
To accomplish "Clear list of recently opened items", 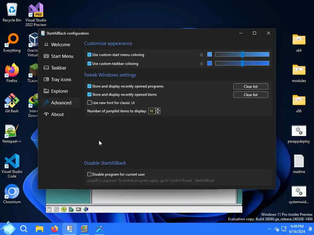I will pyautogui.click(x=251, y=95).
